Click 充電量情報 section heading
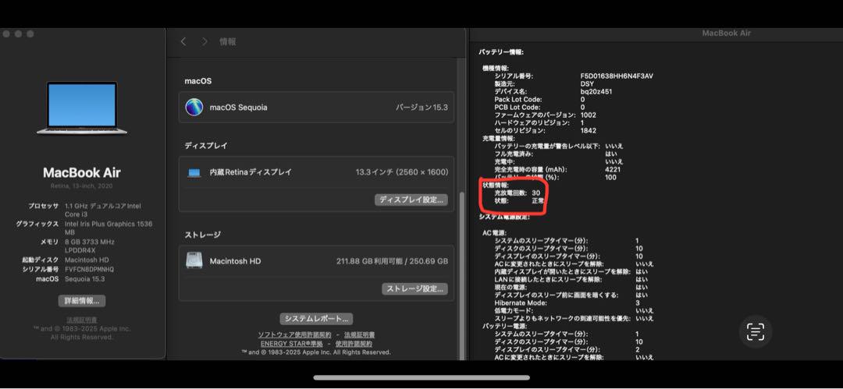The image size is (843, 389). pos(498,138)
